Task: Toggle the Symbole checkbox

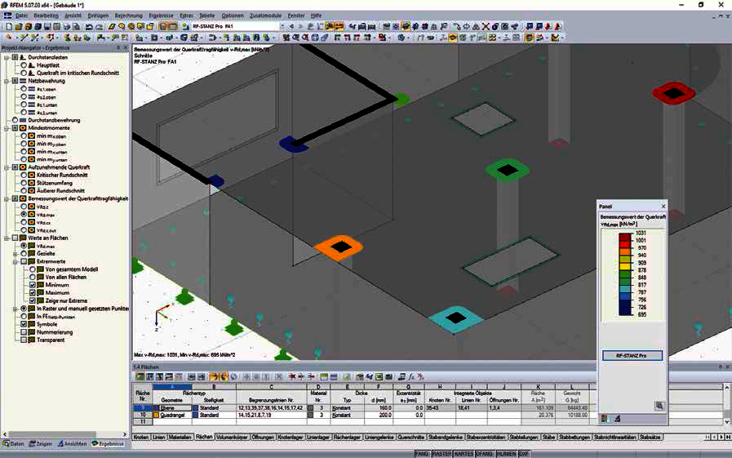Action: click(24, 324)
